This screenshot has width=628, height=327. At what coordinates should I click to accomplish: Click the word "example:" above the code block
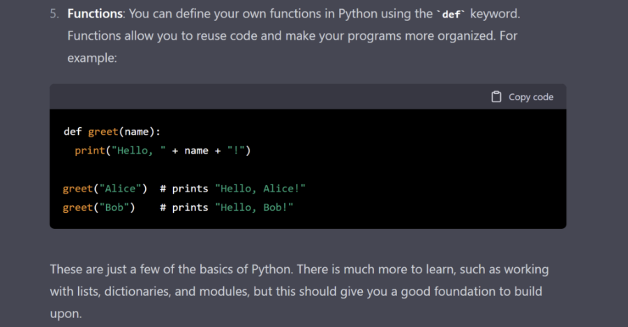click(91, 58)
